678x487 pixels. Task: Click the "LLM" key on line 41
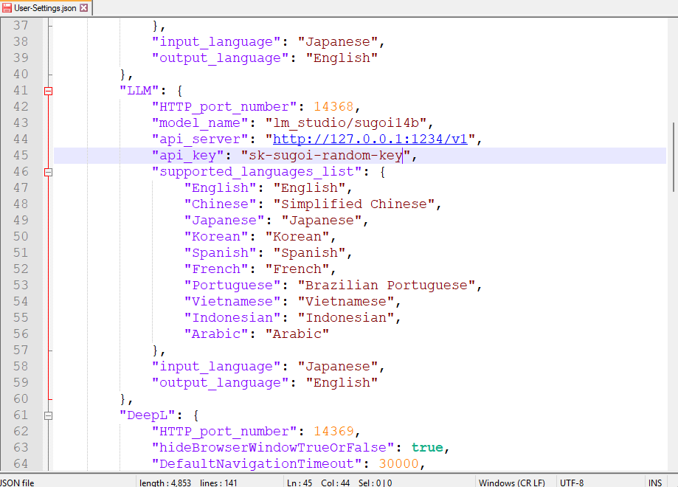(139, 91)
